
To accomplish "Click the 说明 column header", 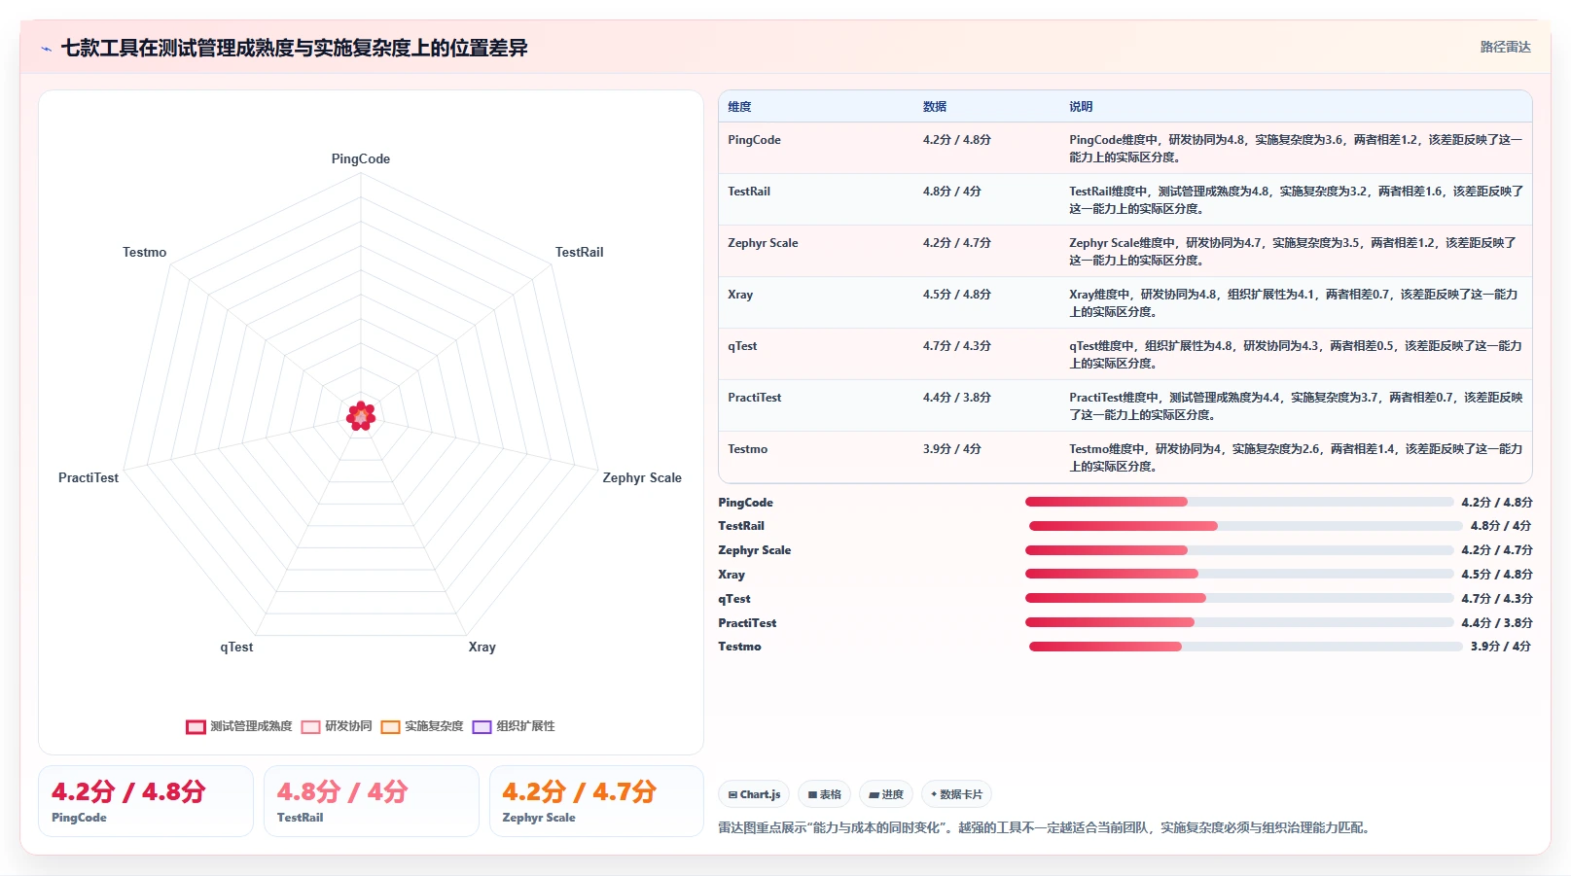I will pos(1081,107).
